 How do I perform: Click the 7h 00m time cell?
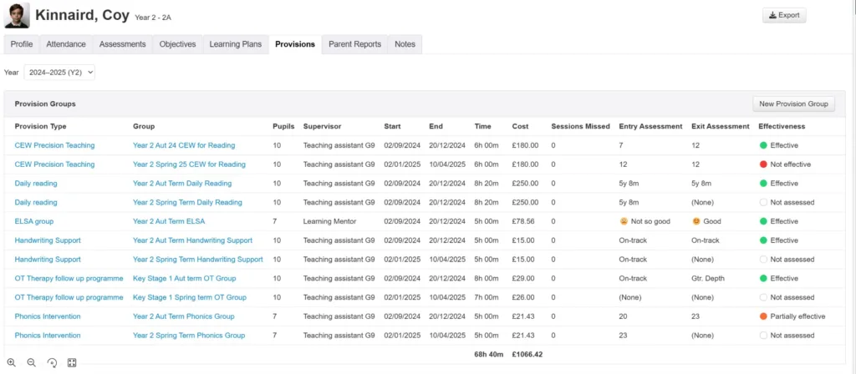[x=487, y=298]
